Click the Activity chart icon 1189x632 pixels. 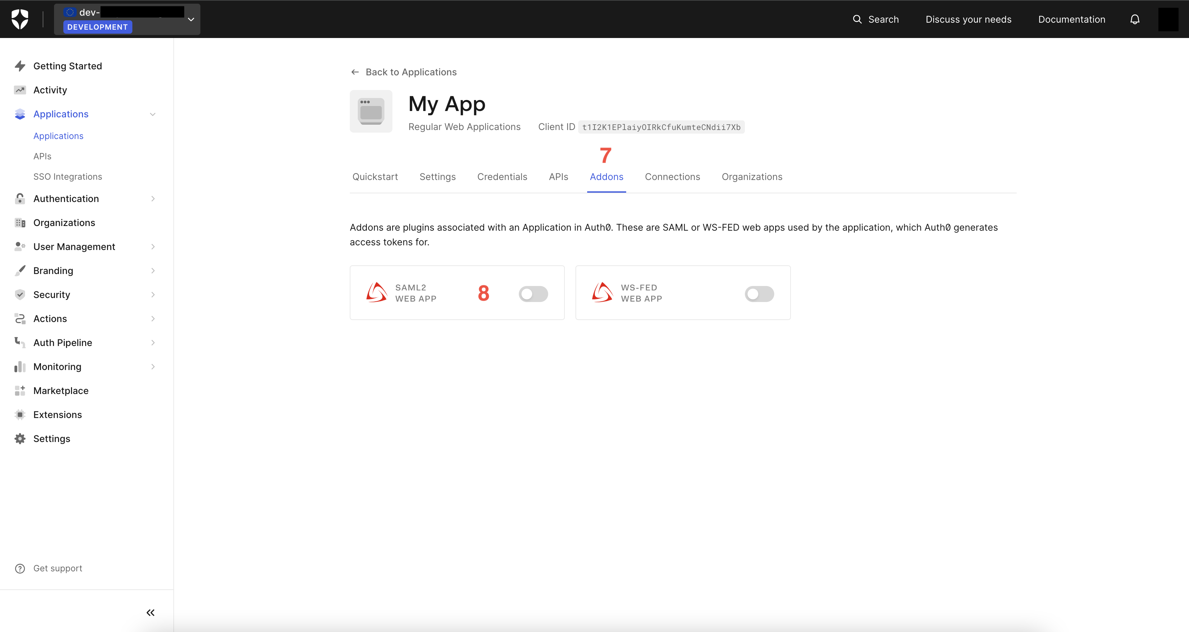point(20,90)
